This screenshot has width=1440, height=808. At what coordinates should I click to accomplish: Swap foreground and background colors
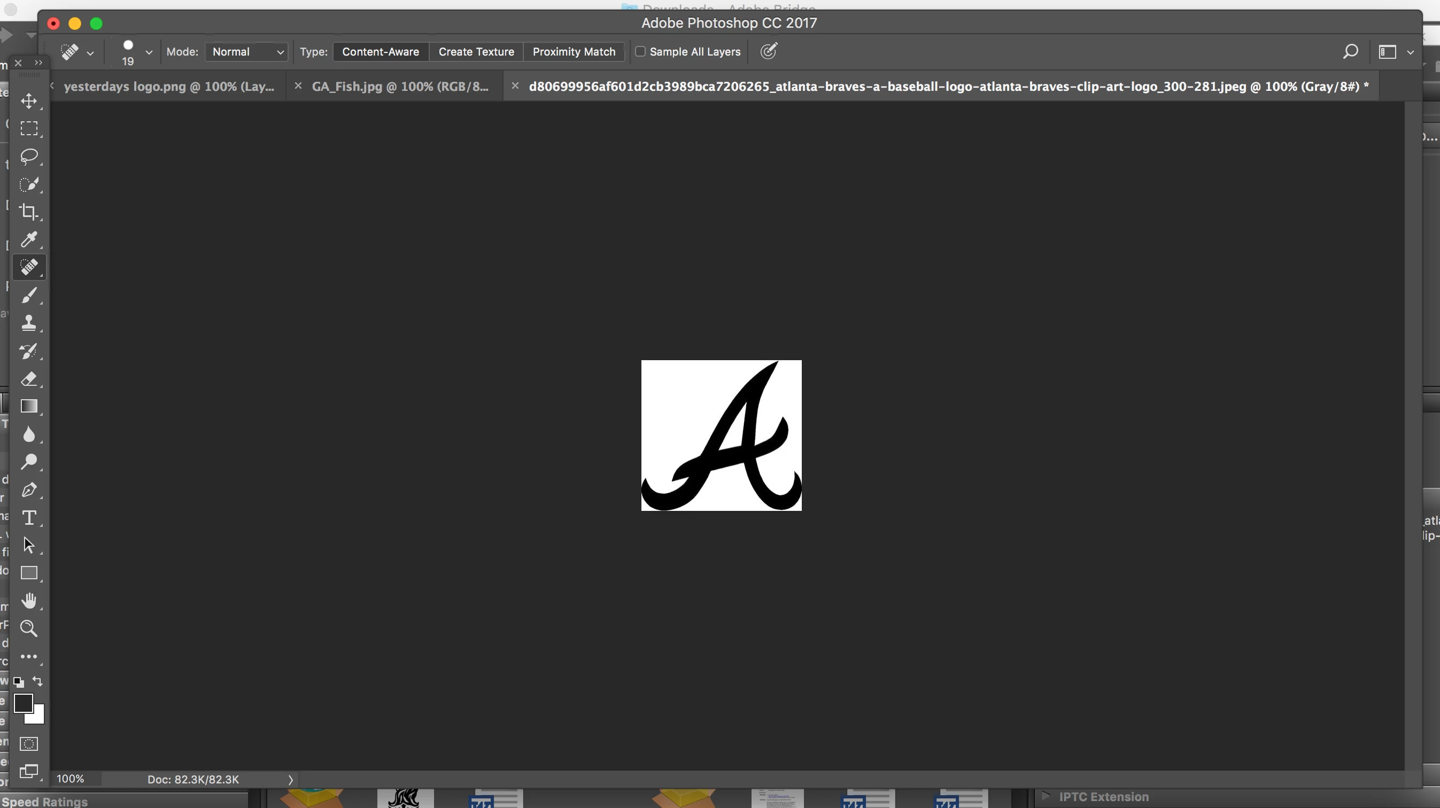tap(37, 681)
